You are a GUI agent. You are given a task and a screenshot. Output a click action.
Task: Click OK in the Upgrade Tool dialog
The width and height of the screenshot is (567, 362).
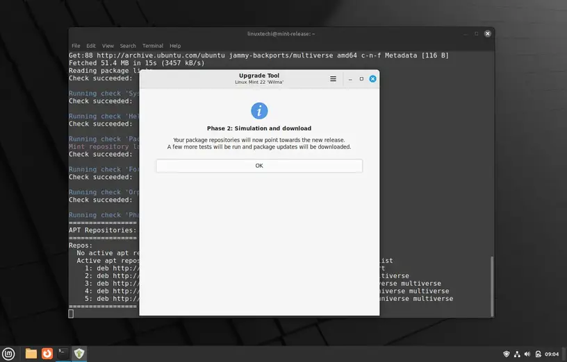click(259, 166)
